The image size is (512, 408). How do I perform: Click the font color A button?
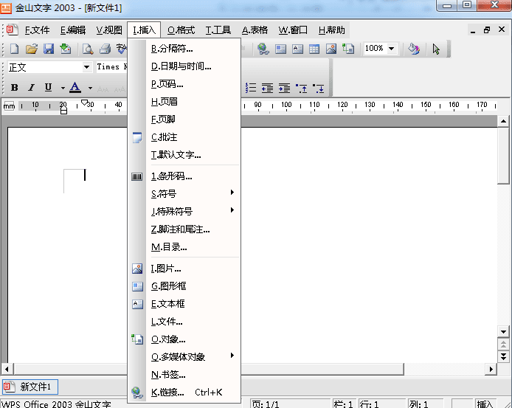(x=75, y=88)
